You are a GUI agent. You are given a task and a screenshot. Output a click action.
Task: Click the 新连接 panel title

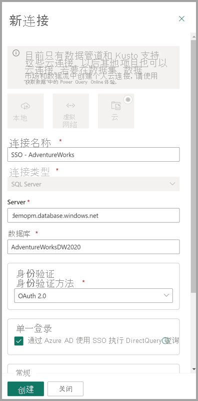[x=29, y=21]
